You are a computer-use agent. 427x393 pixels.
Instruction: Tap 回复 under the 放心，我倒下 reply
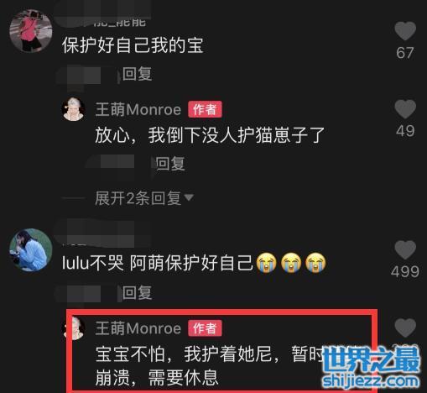[x=170, y=164]
